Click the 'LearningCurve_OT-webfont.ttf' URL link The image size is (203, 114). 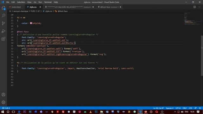click(43, 51)
